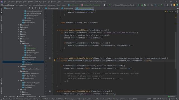Rollback changes with undo arrow icon

coord(168,5)
